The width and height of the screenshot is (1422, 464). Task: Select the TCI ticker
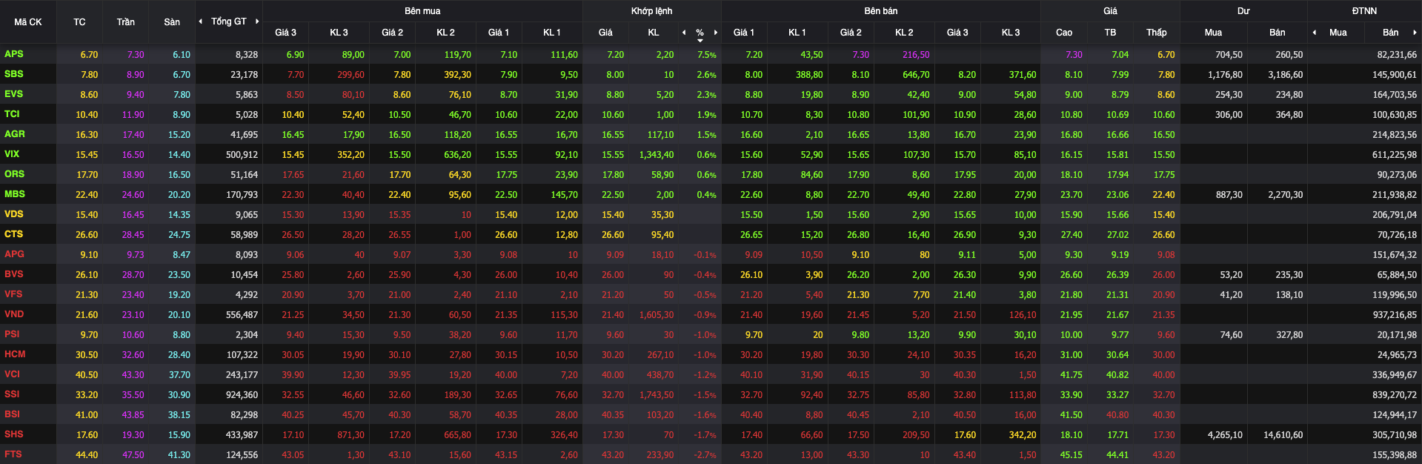click(12, 114)
